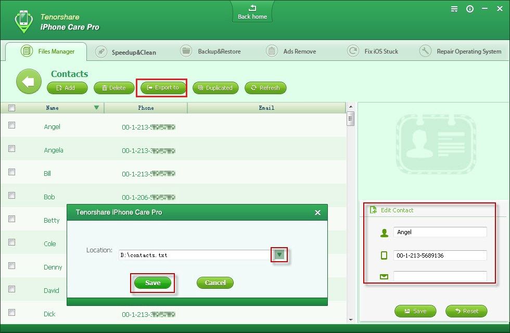The width and height of the screenshot is (510, 333).
Task: Click the Phone column header
Action: click(146, 108)
